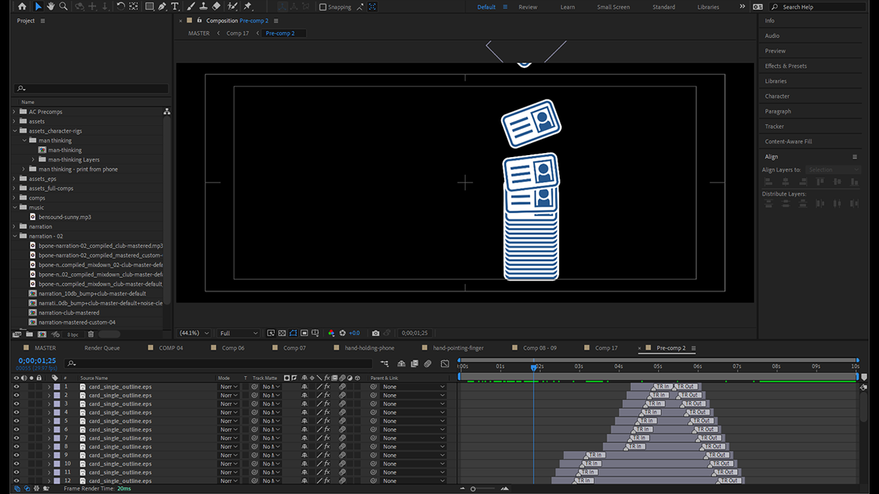Activate the Puppet Pin tool
The height and width of the screenshot is (494, 879).
(248, 7)
